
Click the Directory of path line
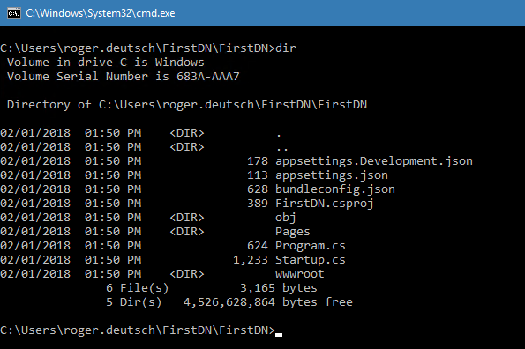[x=187, y=105]
